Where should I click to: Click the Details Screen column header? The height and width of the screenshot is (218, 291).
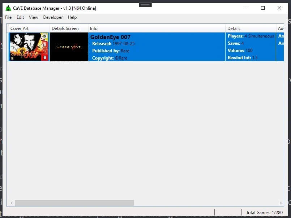tap(69, 29)
